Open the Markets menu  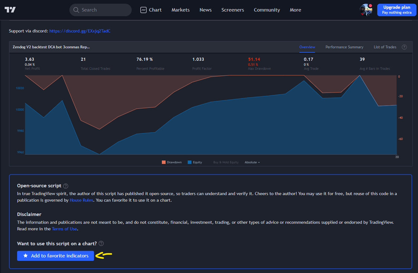[x=180, y=10]
